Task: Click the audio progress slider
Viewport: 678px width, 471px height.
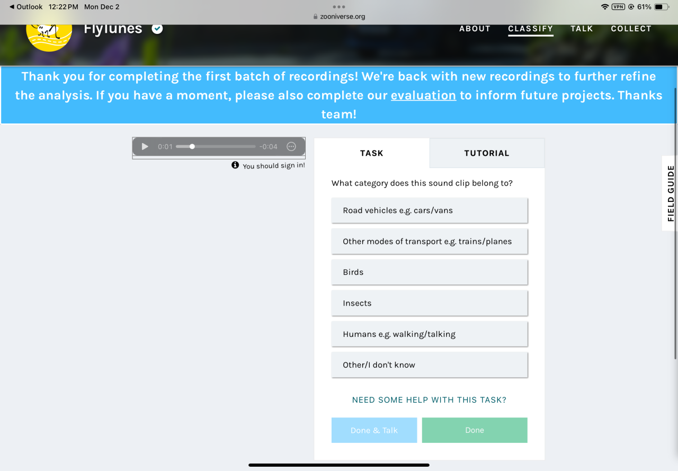Action: tap(216, 147)
